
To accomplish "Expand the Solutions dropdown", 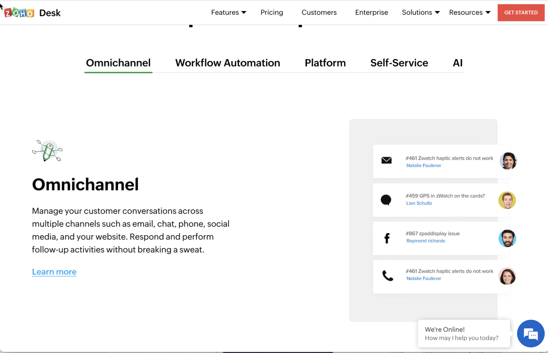I will 421,13.
